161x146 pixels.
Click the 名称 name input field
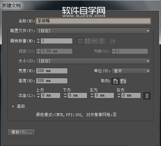pyautogui.click(x=93, y=21)
